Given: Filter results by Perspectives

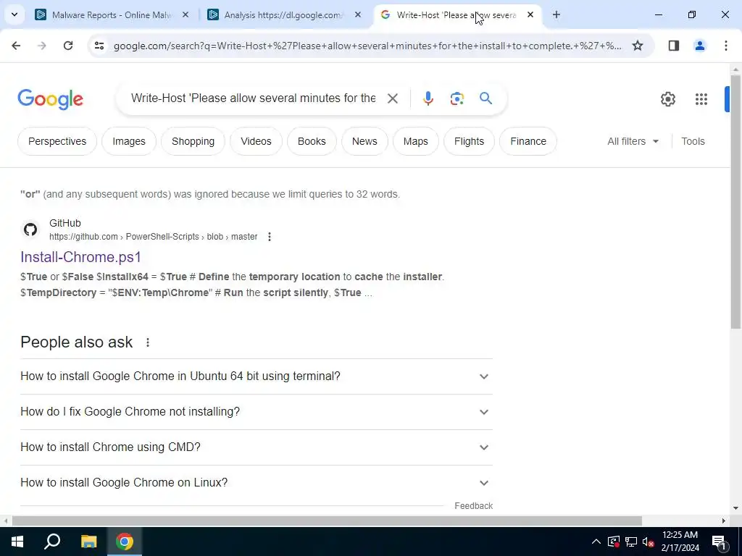Looking at the screenshot, I should (57, 141).
